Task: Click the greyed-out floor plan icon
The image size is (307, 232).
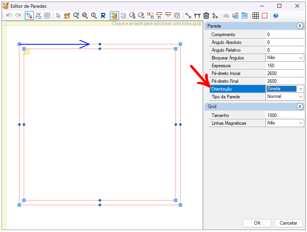Action: (x=47, y=16)
